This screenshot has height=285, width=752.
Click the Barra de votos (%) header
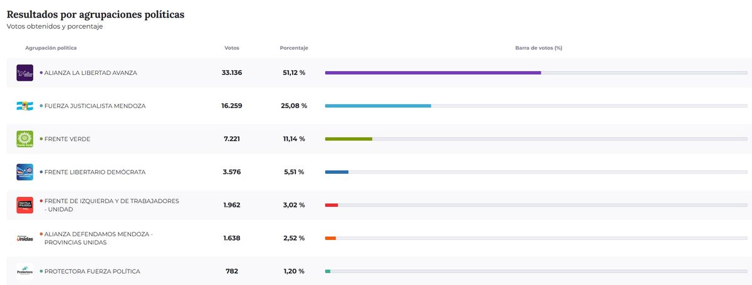point(538,48)
